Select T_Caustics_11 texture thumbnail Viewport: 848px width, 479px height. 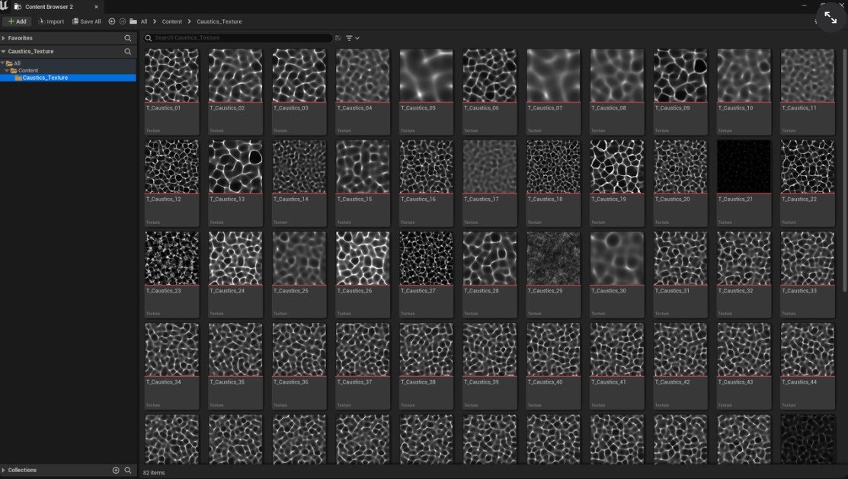[x=808, y=75]
